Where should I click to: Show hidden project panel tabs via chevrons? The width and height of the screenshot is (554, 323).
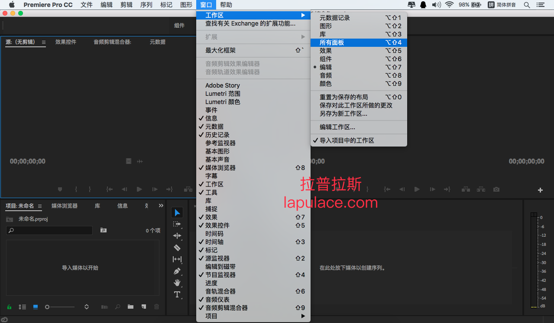pos(161,206)
